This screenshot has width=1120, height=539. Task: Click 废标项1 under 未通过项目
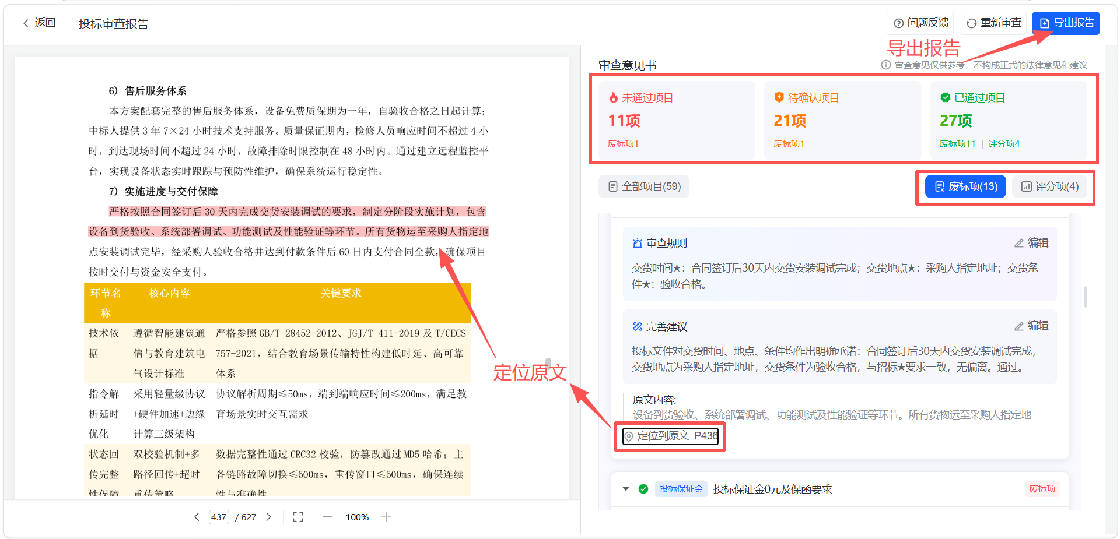click(623, 144)
